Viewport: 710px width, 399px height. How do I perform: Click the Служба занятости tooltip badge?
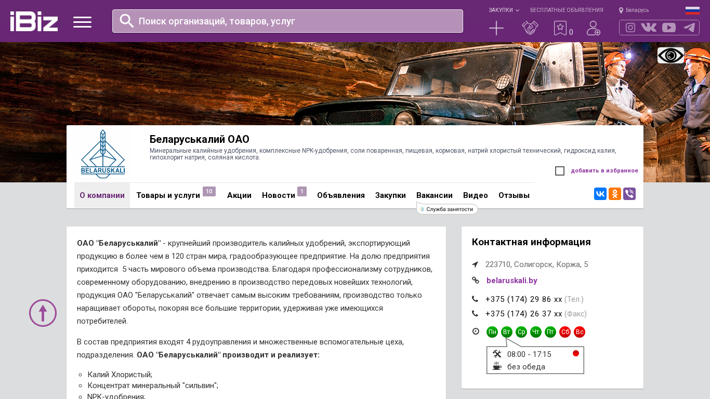tap(447, 209)
